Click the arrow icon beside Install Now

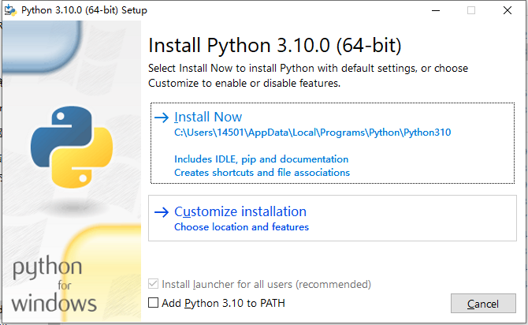point(162,118)
